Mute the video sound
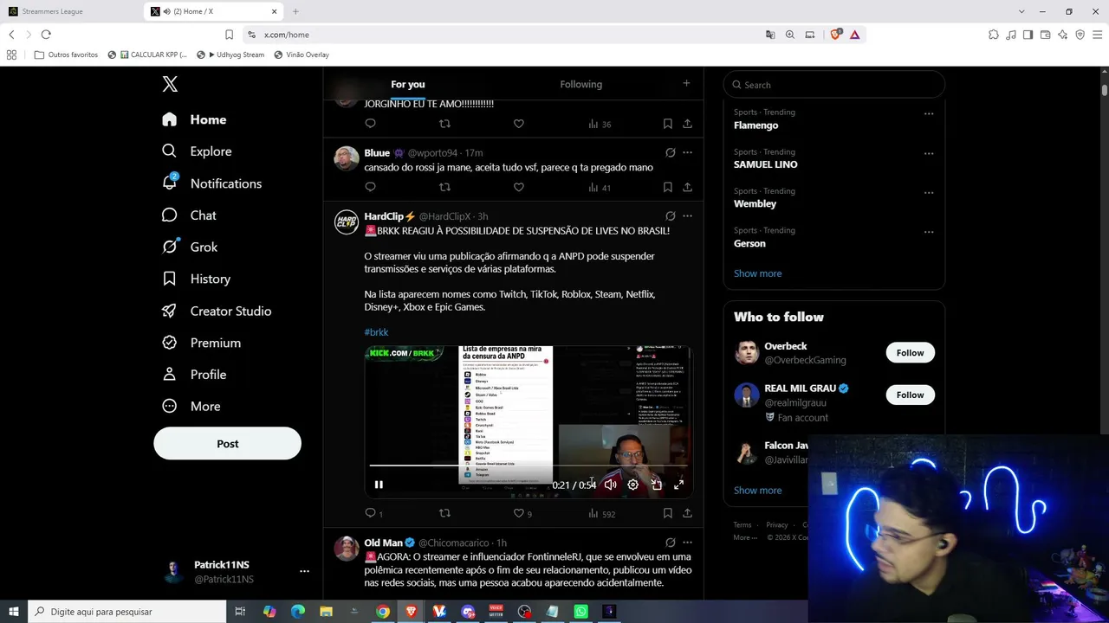 click(610, 485)
